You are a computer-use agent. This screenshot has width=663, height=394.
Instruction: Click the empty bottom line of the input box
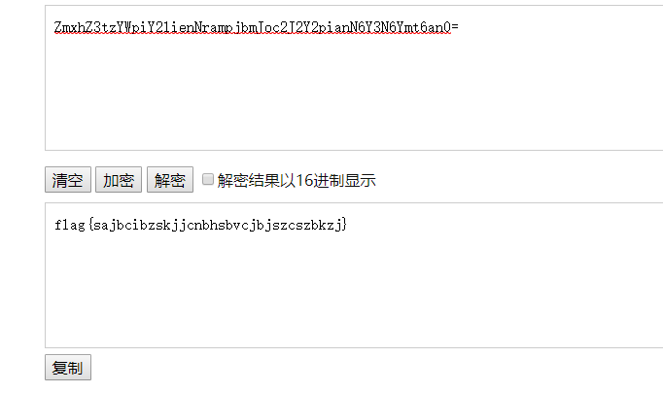[354, 140]
